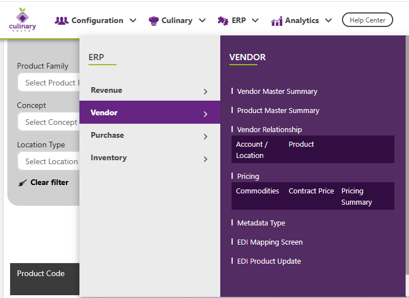The width and height of the screenshot is (409, 298).
Task: Select Inventory in the ERP menu
Action: (x=150, y=157)
